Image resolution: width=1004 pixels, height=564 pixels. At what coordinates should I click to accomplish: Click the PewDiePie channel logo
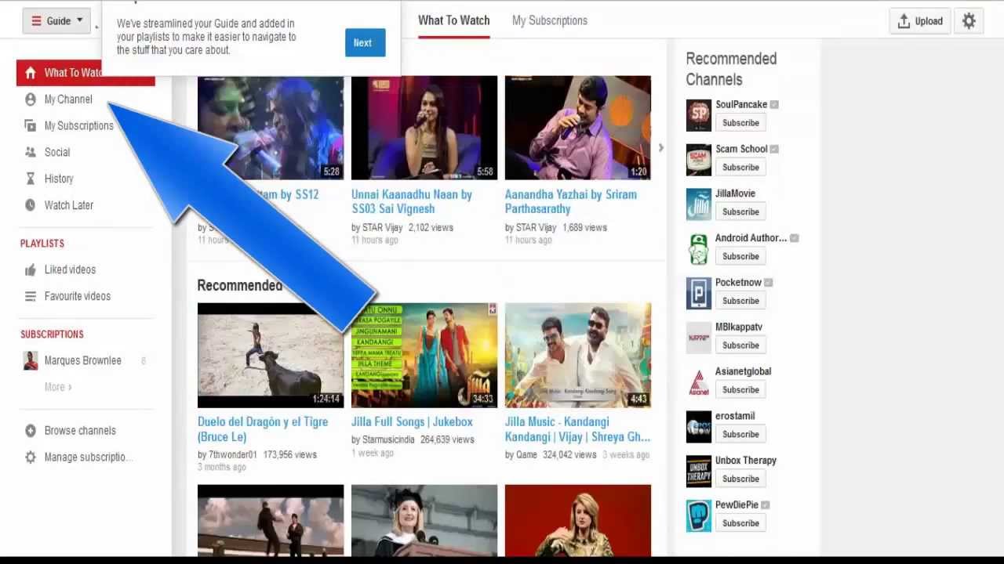698,516
